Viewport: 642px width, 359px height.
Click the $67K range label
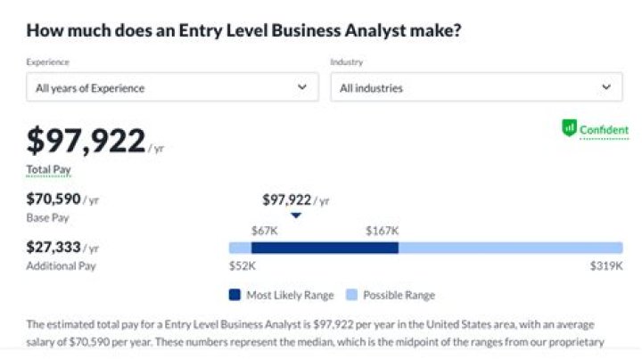266,230
